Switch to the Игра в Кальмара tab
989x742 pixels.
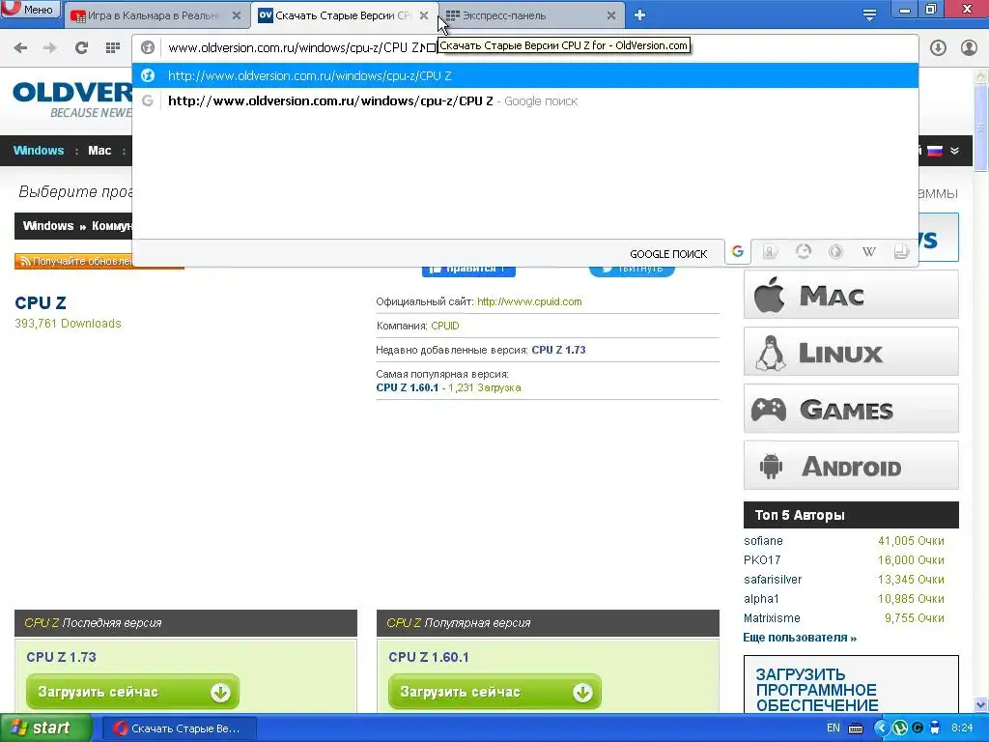point(155,15)
